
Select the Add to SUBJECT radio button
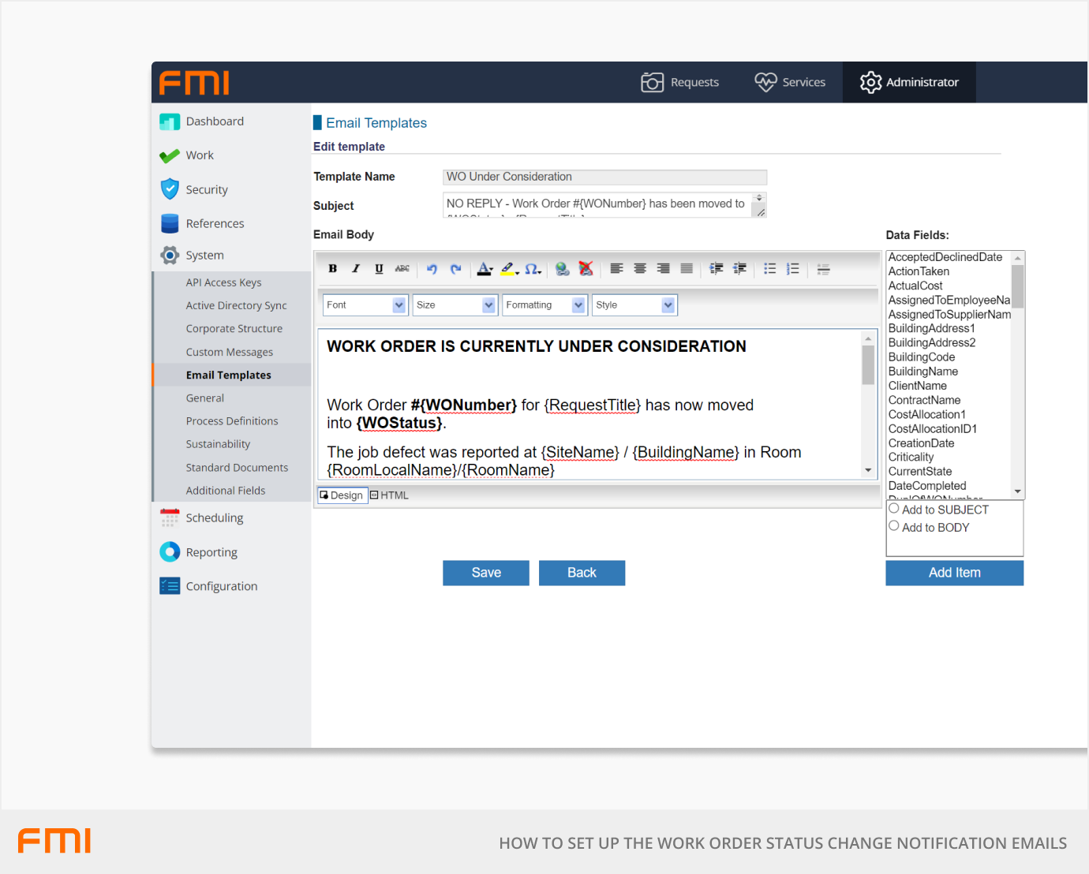894,509
